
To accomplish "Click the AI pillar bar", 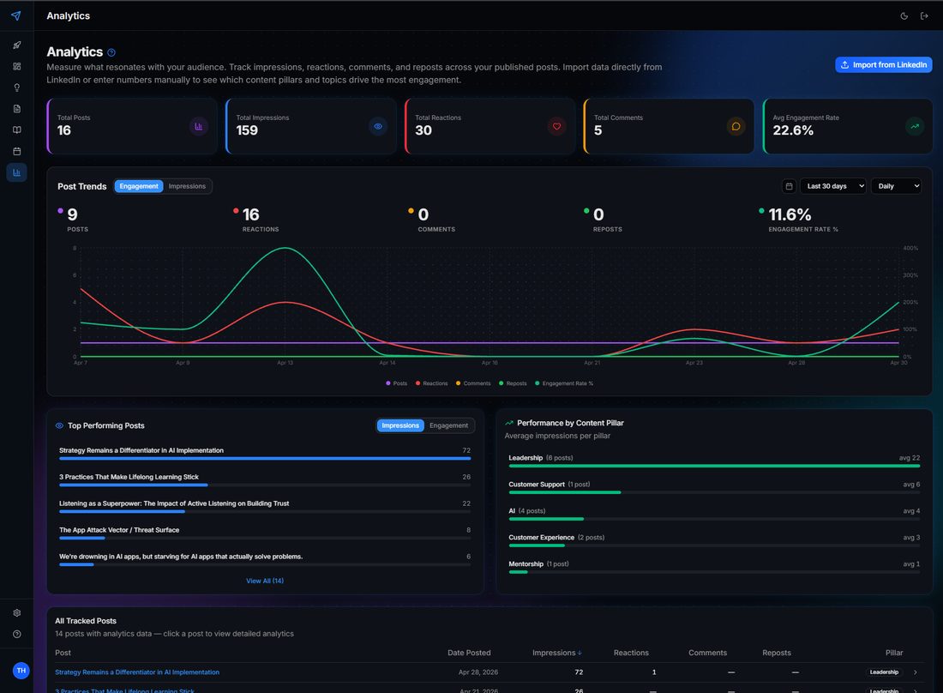I will click(x=714, y=519).
